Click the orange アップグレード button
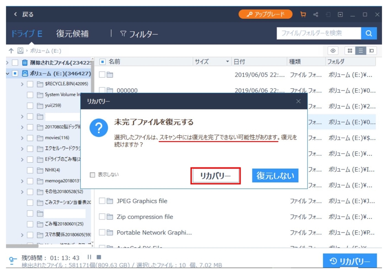 [265, 15]
